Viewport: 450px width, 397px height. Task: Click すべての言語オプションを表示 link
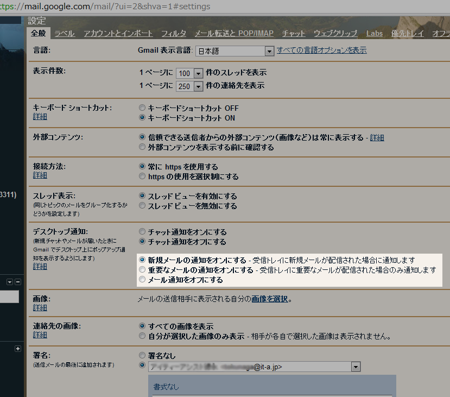(x=322, y=50)
